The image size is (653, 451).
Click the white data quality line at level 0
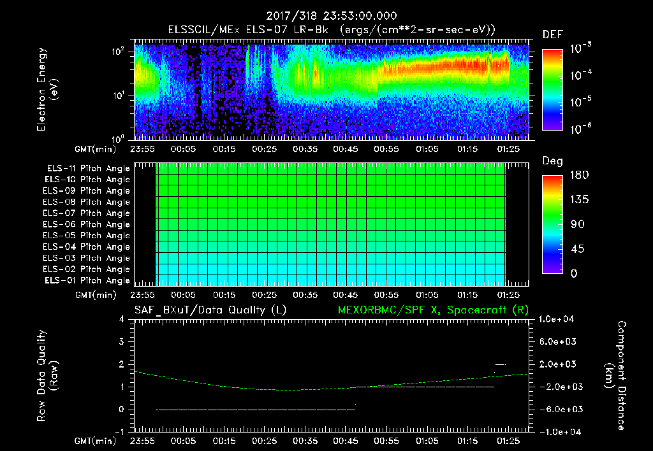tap(255, 410)
